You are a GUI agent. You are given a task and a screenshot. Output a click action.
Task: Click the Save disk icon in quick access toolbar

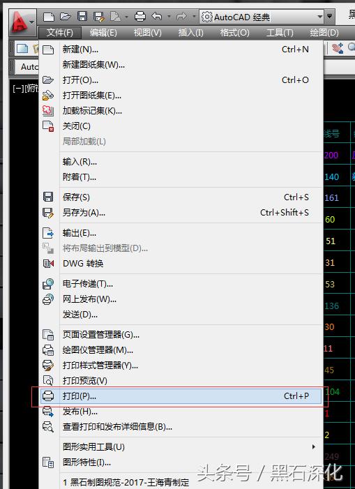pos(82,16)
